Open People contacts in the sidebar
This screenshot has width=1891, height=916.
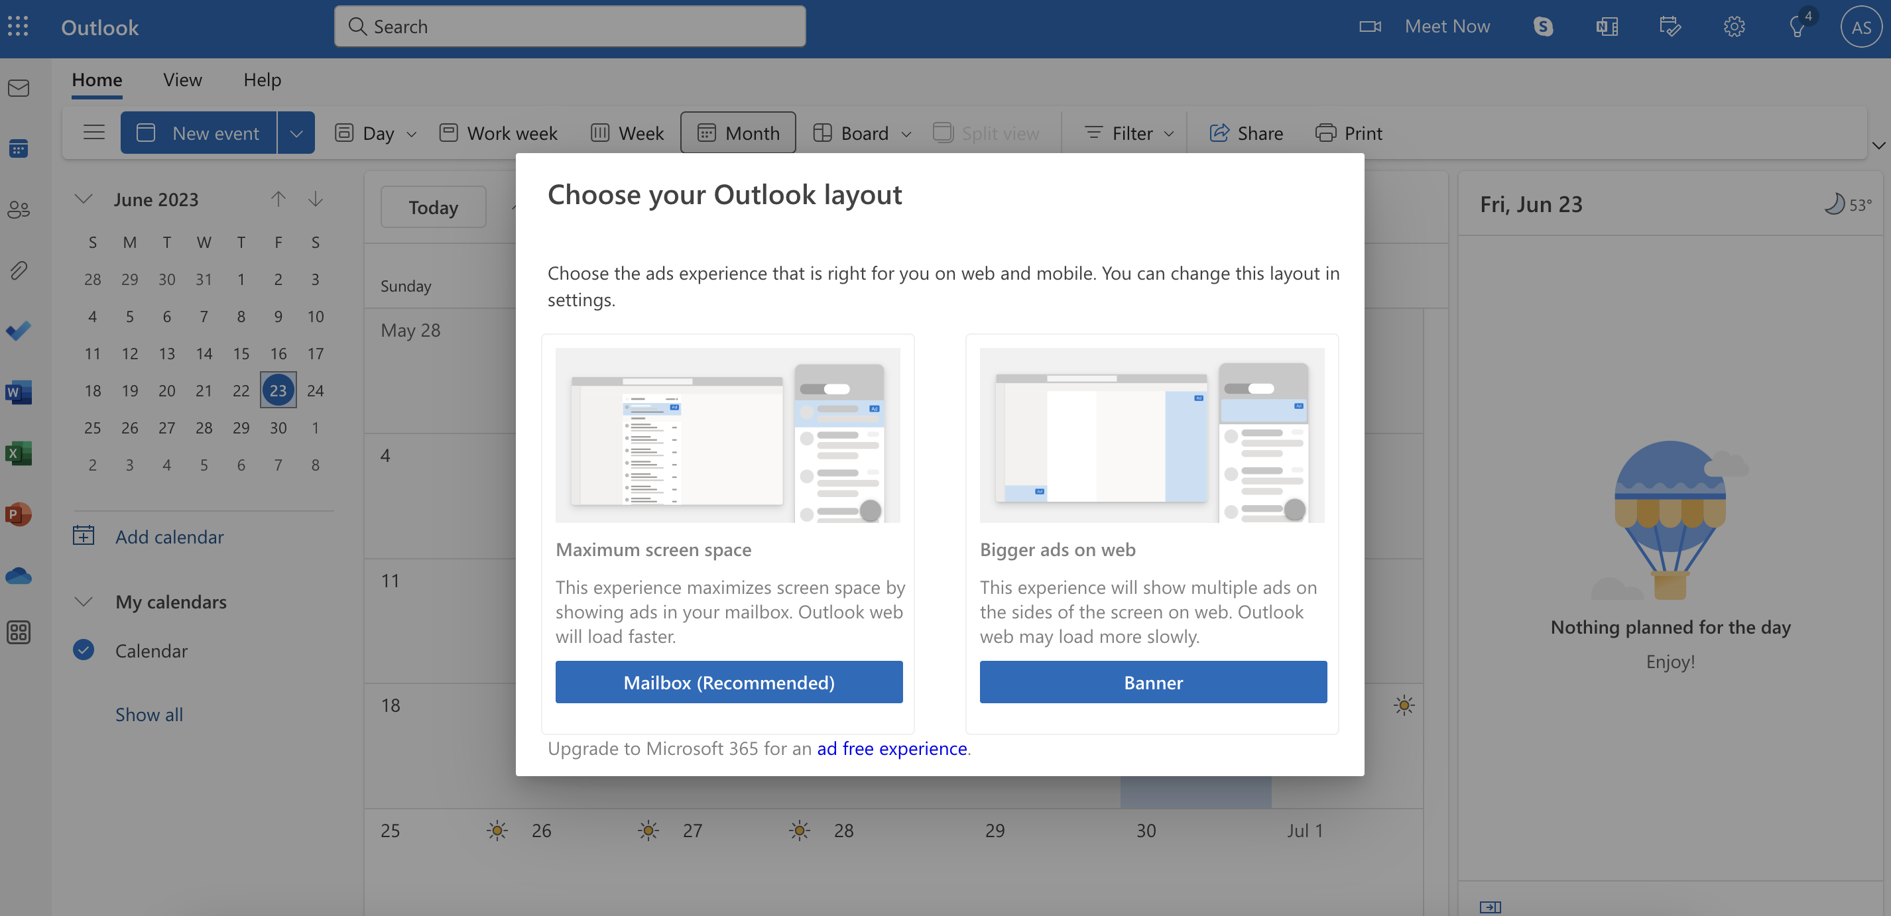click(x=19, y=210)
